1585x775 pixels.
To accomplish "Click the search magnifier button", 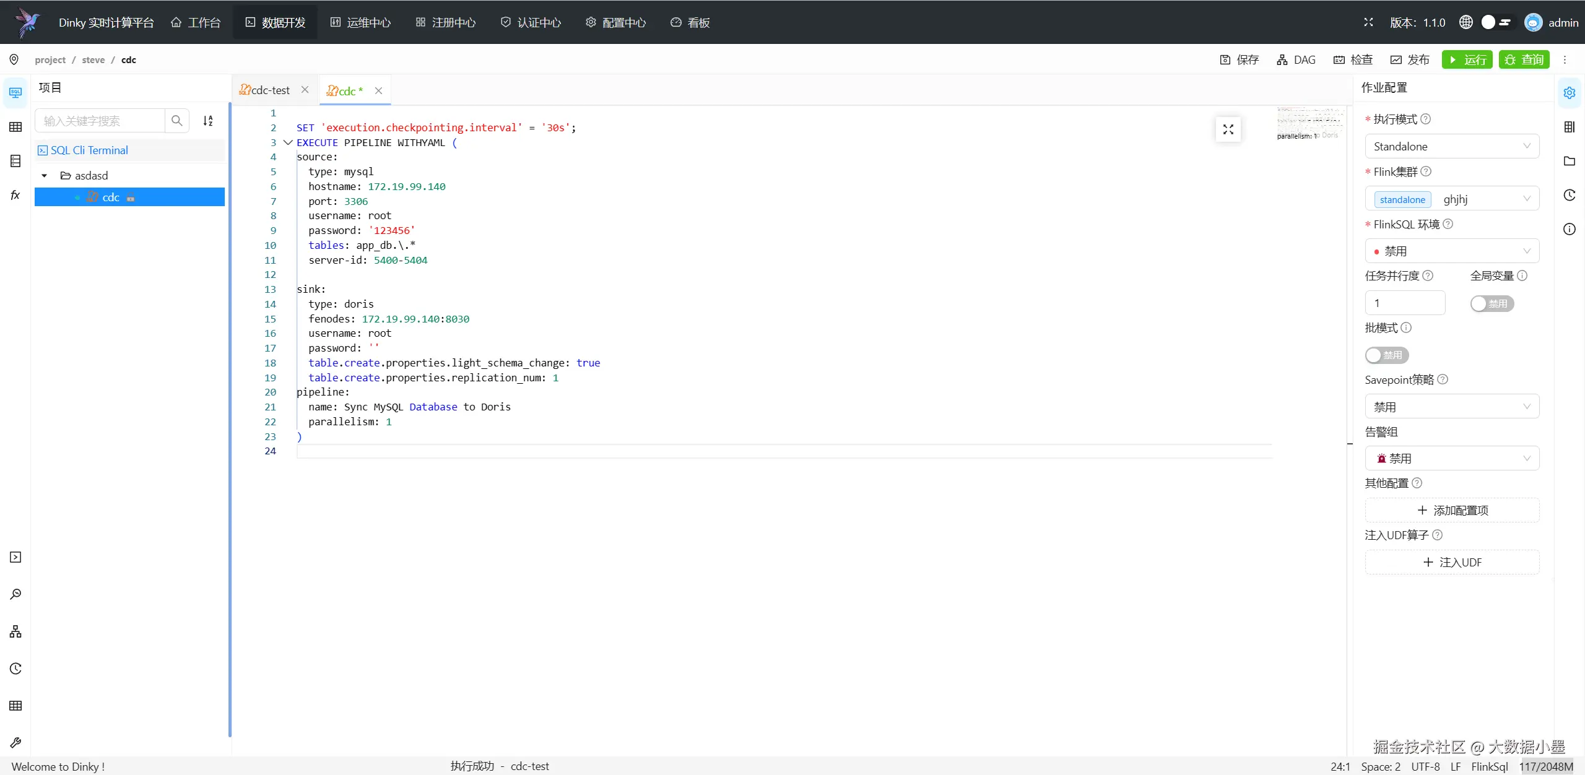I will pyautogui.click(x=177, y=121).
